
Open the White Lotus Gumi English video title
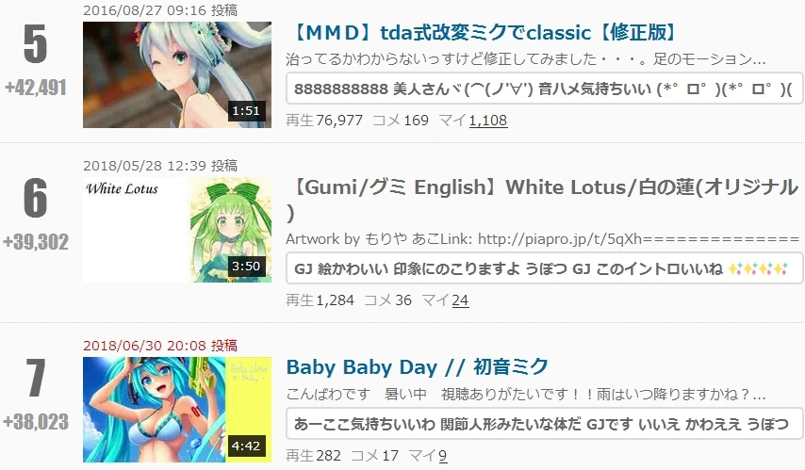coord(542,200)
